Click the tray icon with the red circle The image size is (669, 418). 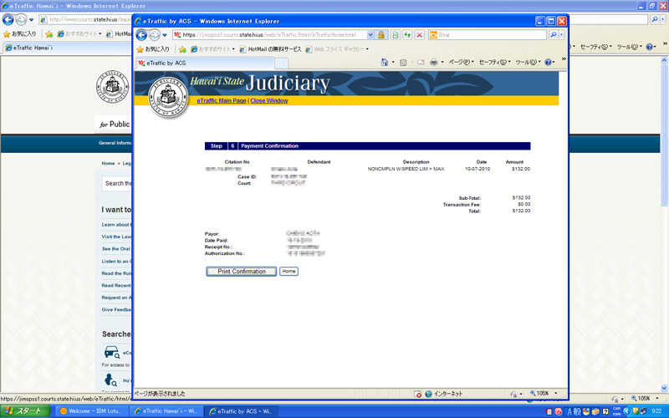tap(558, 411)
